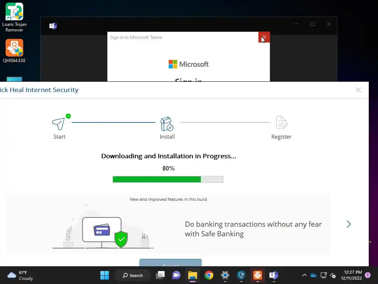378x284 pixels.
Task: Close the Sign in to Microsoft Teams dialog
Action: [264, 37]
